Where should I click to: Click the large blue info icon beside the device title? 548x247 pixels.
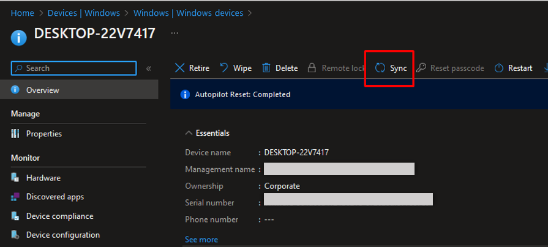[19, 38]
